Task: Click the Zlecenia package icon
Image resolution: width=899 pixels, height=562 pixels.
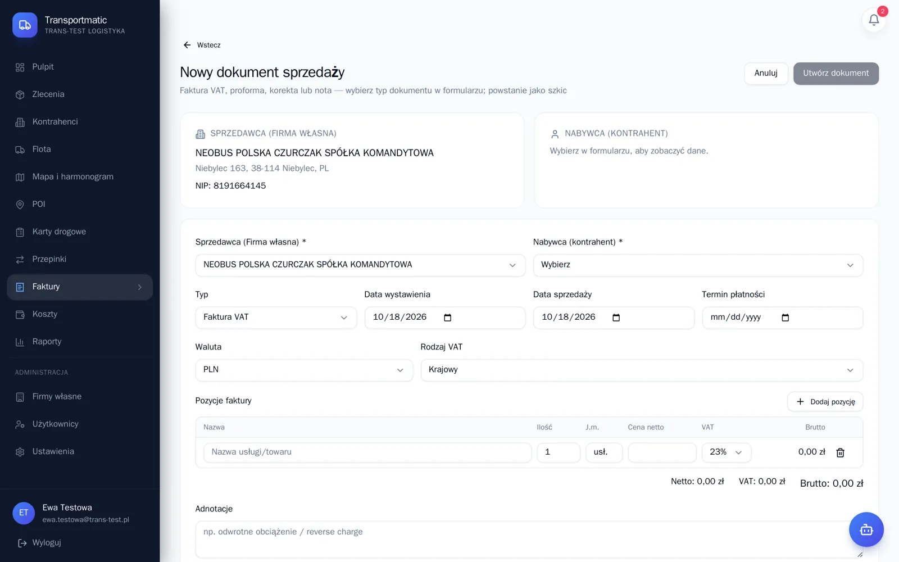Action: click(20, 94)
